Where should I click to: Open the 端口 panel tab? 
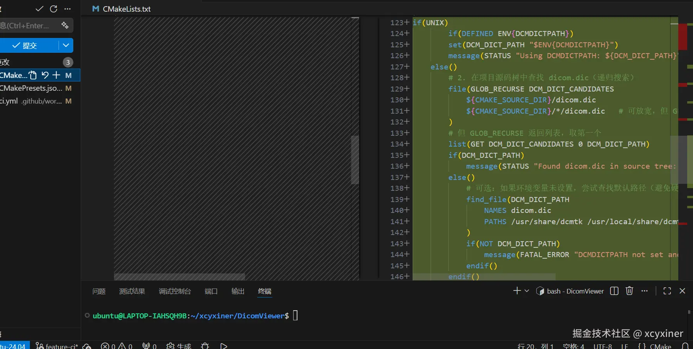pyautogui.click(x=211, y=291)
